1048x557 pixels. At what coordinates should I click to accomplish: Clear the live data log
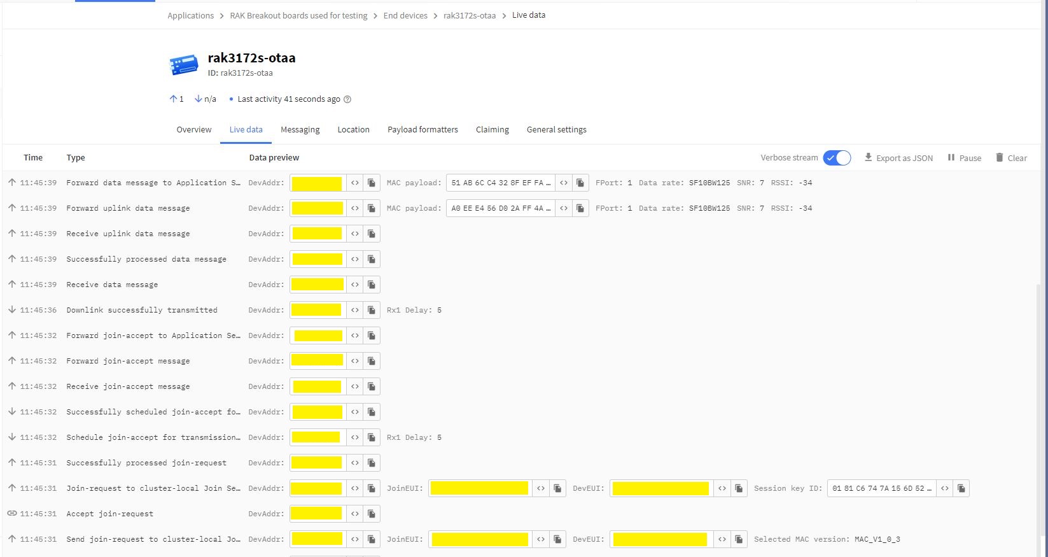(1010, 158)
